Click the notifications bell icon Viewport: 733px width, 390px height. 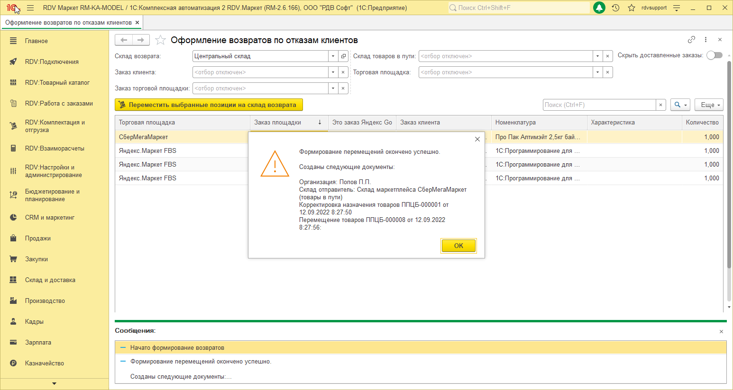[599, 8]
